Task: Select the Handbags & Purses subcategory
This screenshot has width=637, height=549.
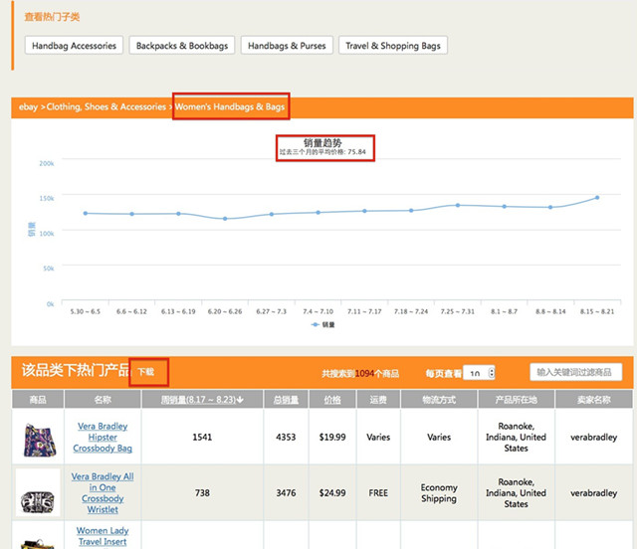Action: click(x=287, y=46)
